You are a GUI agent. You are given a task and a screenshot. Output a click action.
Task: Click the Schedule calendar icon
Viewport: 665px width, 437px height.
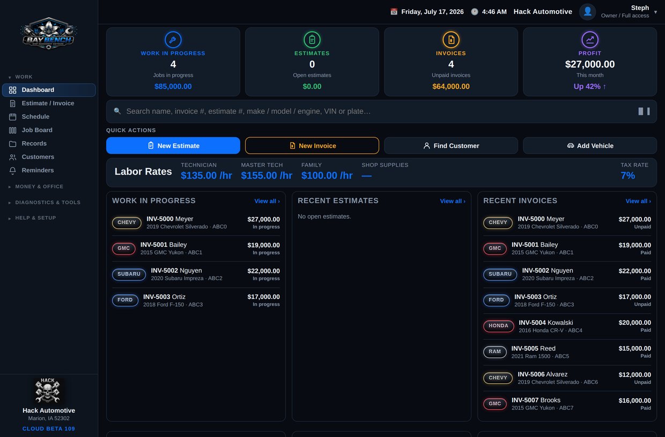[13, 117]
